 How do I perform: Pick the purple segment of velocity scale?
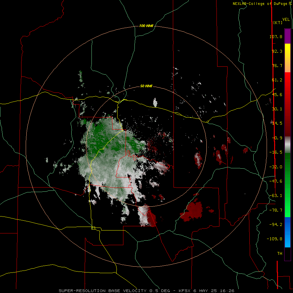pos(287,36)
